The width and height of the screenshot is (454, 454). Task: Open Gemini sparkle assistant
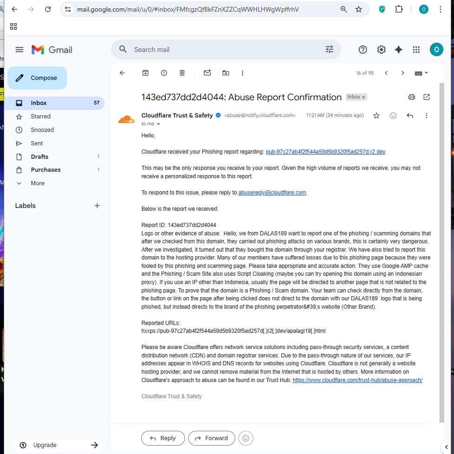click(399, 50)
